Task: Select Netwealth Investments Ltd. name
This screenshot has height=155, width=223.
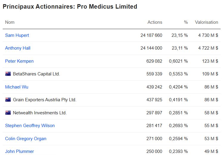Action: coord(40,113)
